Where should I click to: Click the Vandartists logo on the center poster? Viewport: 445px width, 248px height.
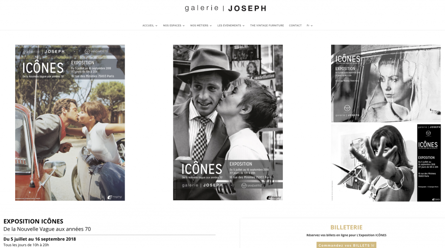point(252,185)
